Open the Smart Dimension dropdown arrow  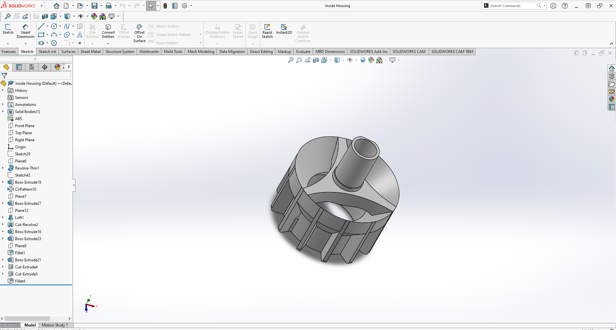point(25,44)
